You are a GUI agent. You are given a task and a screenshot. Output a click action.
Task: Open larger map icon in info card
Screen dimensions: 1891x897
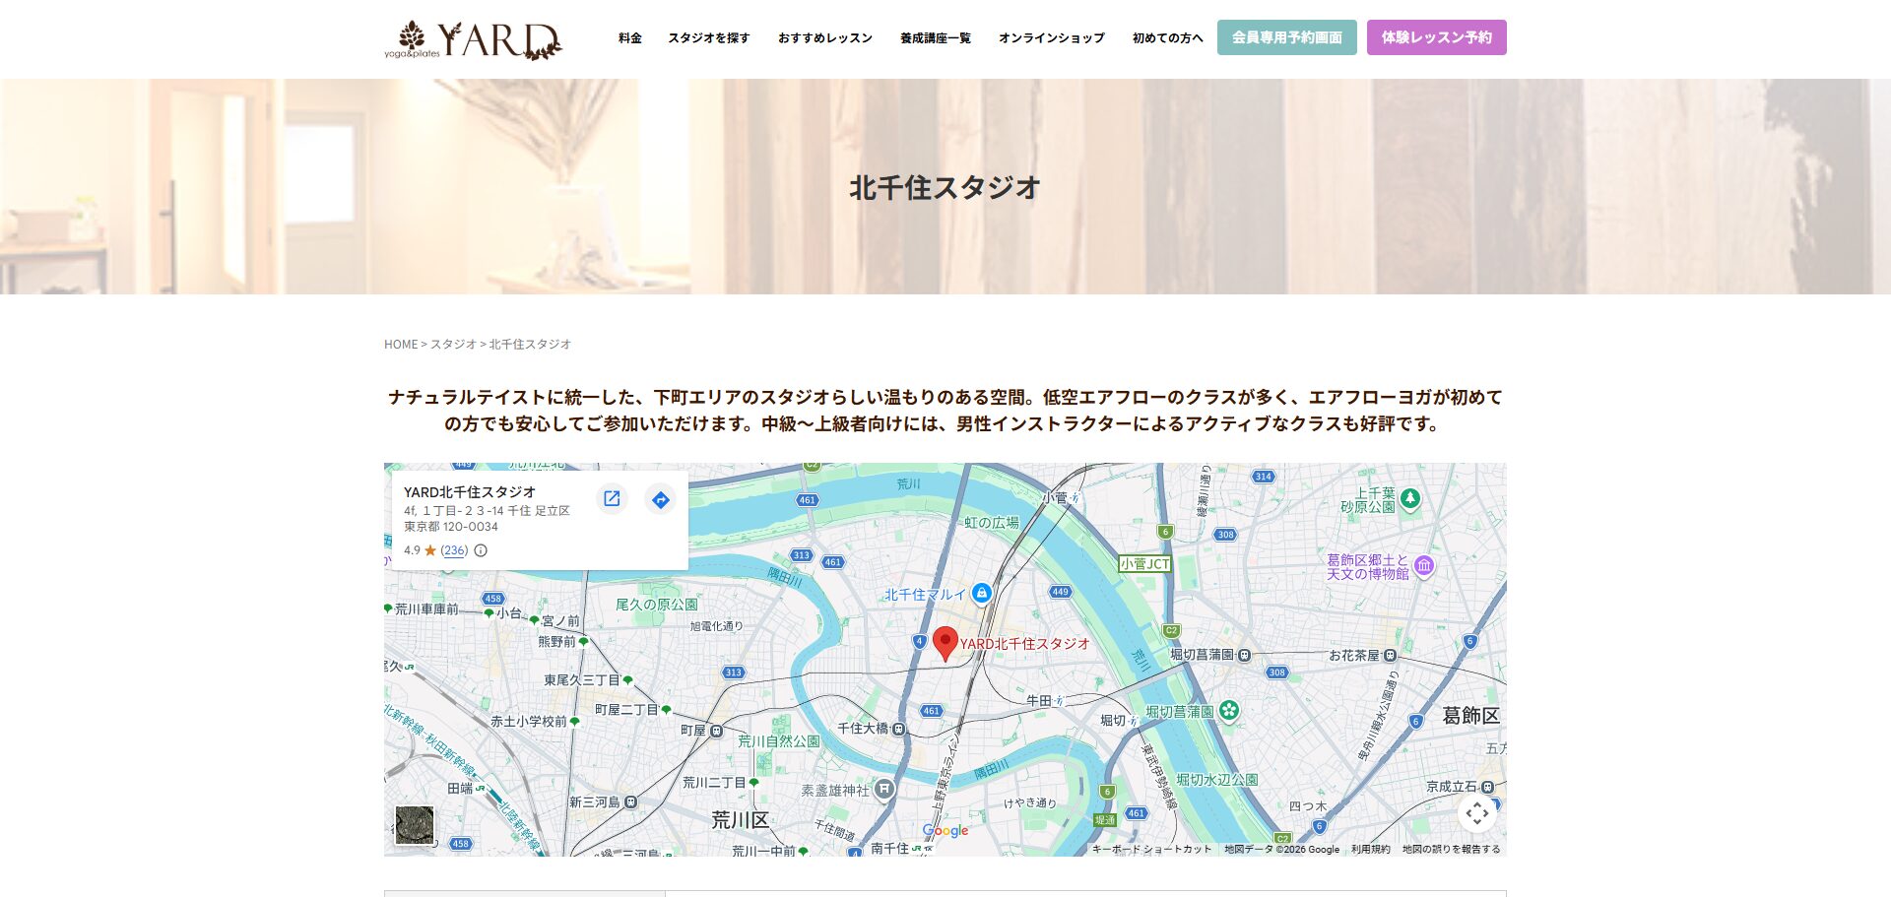coord(612,498)
